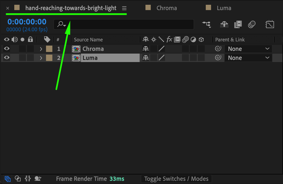Open the Graph Editor
The width and height of the screenshot is (283, 184).
[270, 24]
